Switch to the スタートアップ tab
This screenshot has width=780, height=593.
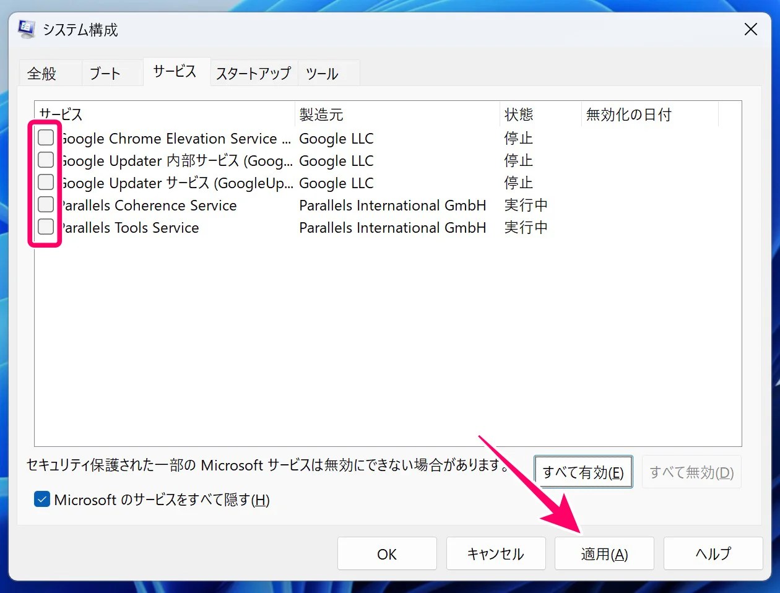point(253,73)
